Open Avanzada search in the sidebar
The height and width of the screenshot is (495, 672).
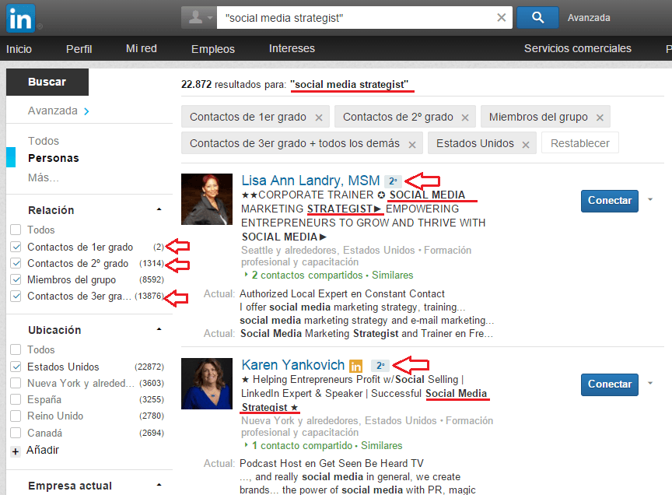pyautogui.click(x=58, y=111)
